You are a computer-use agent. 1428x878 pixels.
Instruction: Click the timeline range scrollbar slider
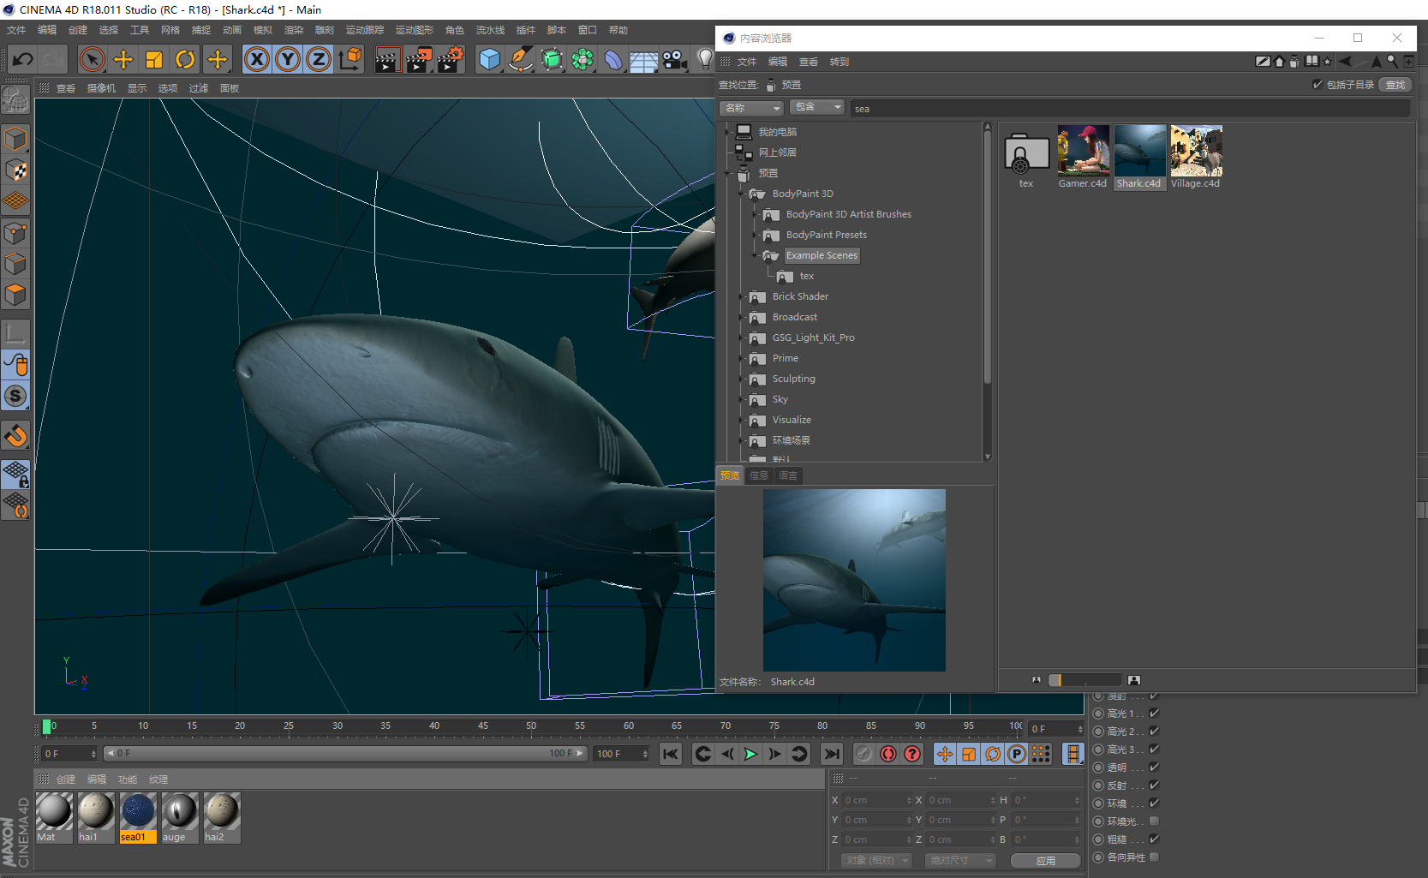click(x=344, y=754)
